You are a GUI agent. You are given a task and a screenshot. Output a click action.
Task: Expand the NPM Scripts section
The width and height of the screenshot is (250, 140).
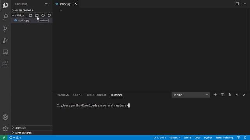click(32, 133)
